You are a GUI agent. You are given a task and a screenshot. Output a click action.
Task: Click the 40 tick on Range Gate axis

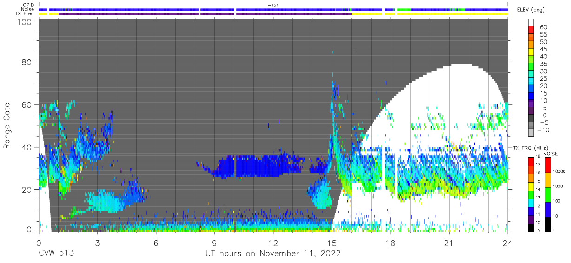click(27, 147)
